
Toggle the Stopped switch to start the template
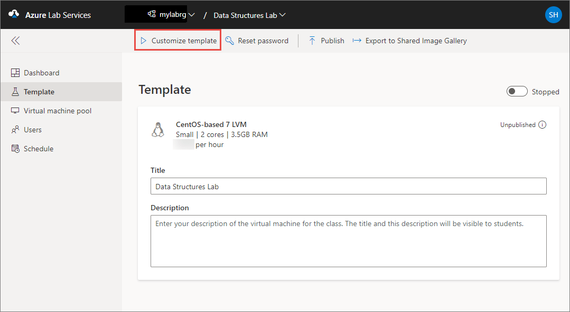[517, 91]
